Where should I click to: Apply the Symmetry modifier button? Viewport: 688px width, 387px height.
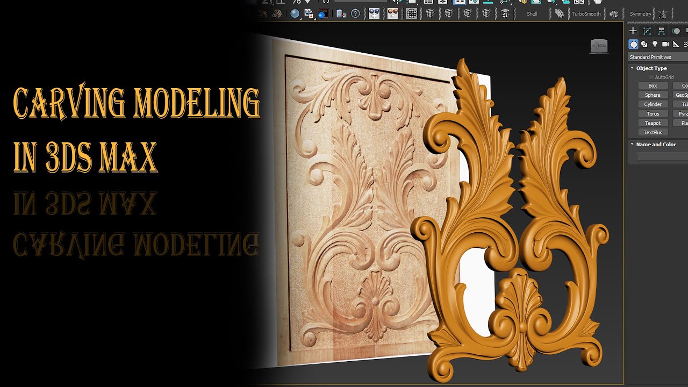point(640,14)
